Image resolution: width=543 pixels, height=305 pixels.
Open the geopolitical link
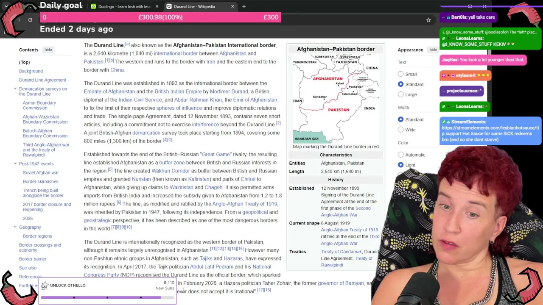coord(255,212)
